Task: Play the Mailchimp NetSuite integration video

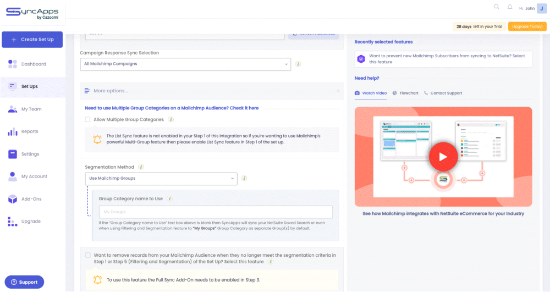Action: pyautogui.click(x=443, y=156)
